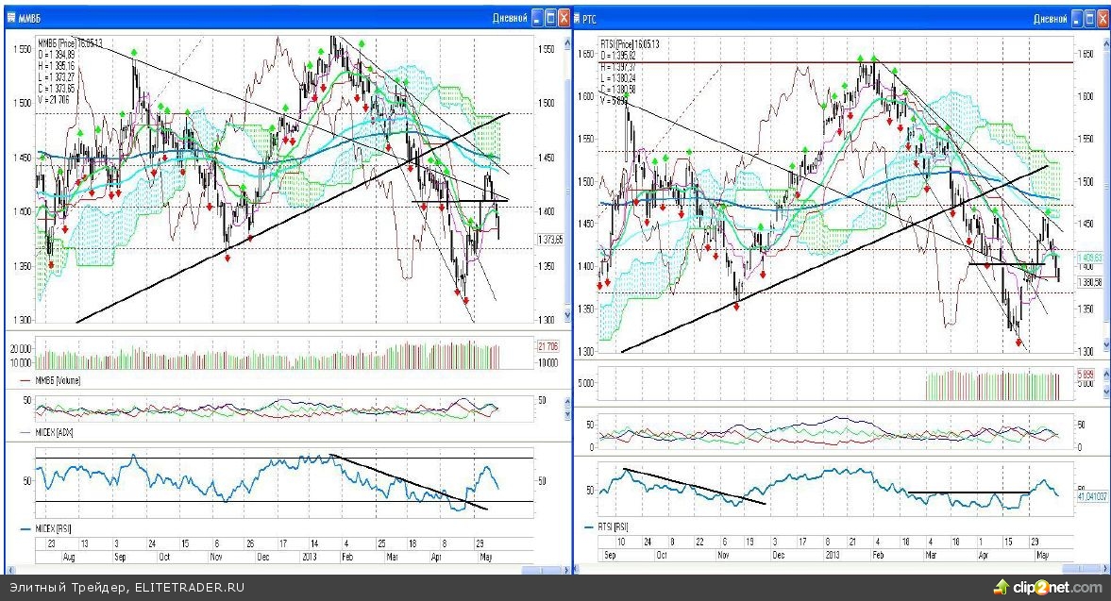Minimize the ММВБ chart window

537,18
